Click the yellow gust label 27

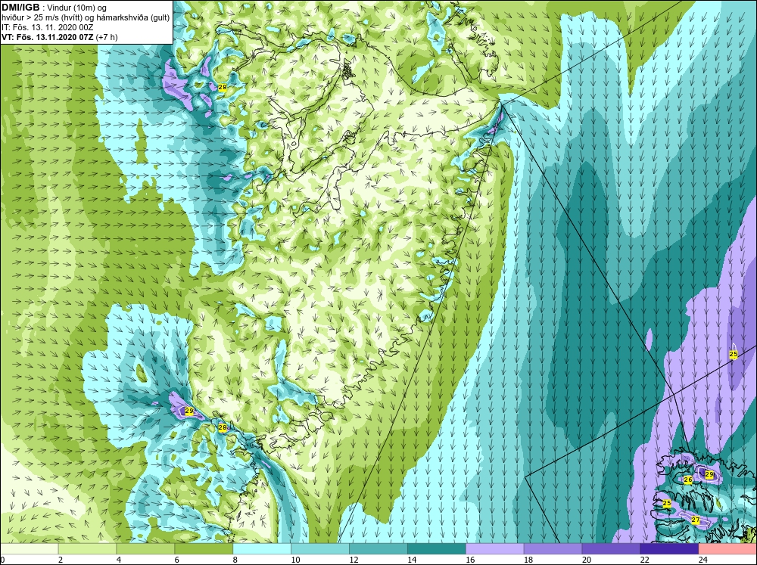pos(696,520)
